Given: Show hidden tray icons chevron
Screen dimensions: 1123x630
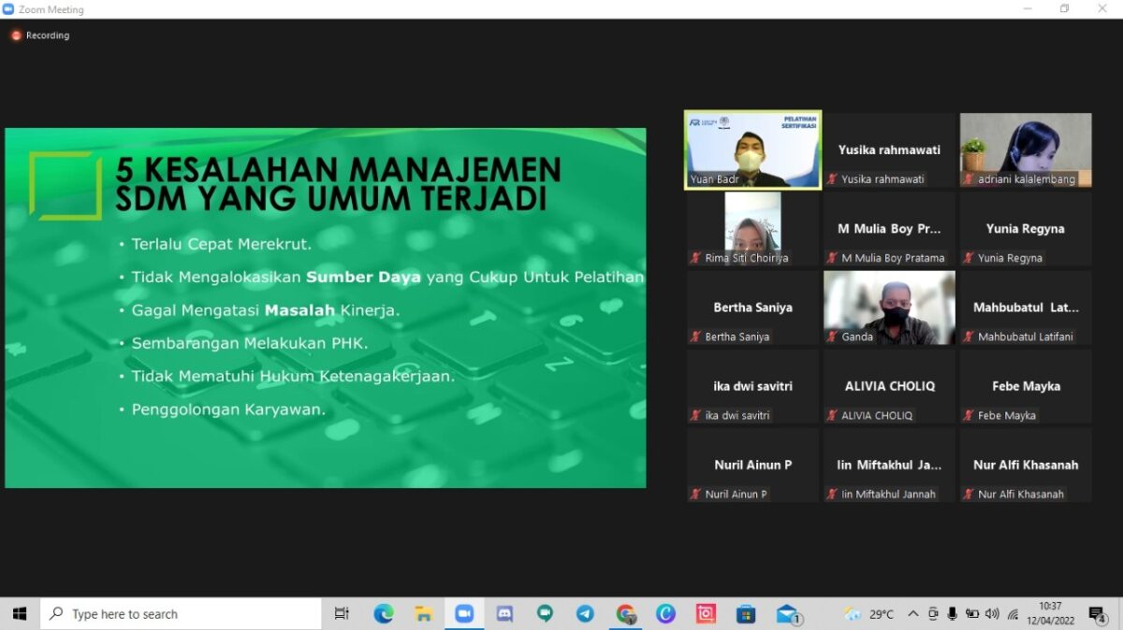Looking at the screenshot, I should tap(913, 614).
